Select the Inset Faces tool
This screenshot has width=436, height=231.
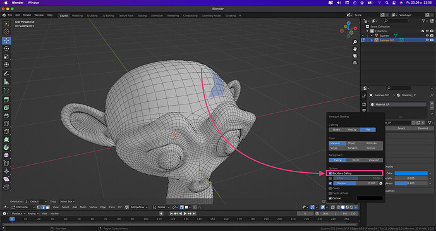coord(6,108)
